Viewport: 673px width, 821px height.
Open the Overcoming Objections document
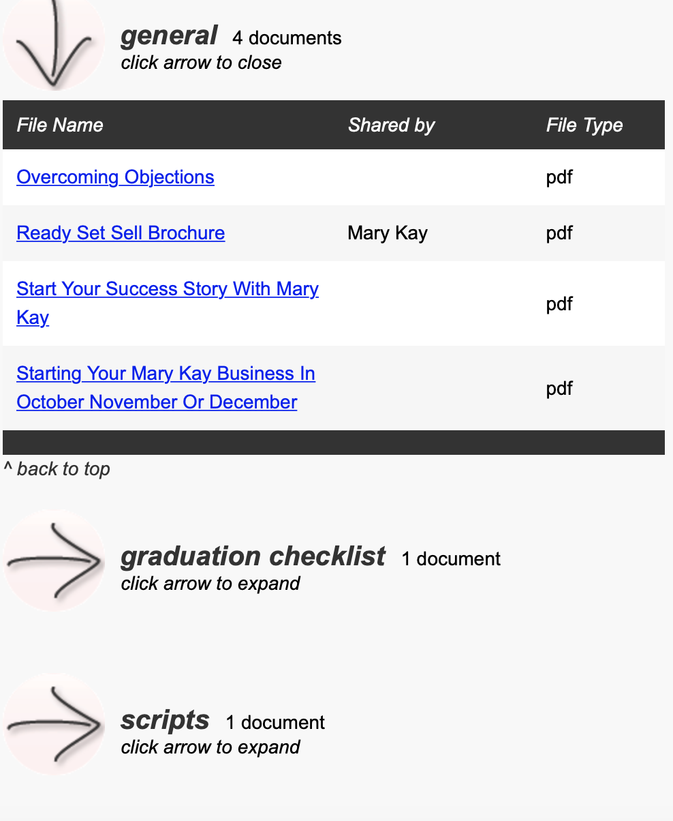115,177
